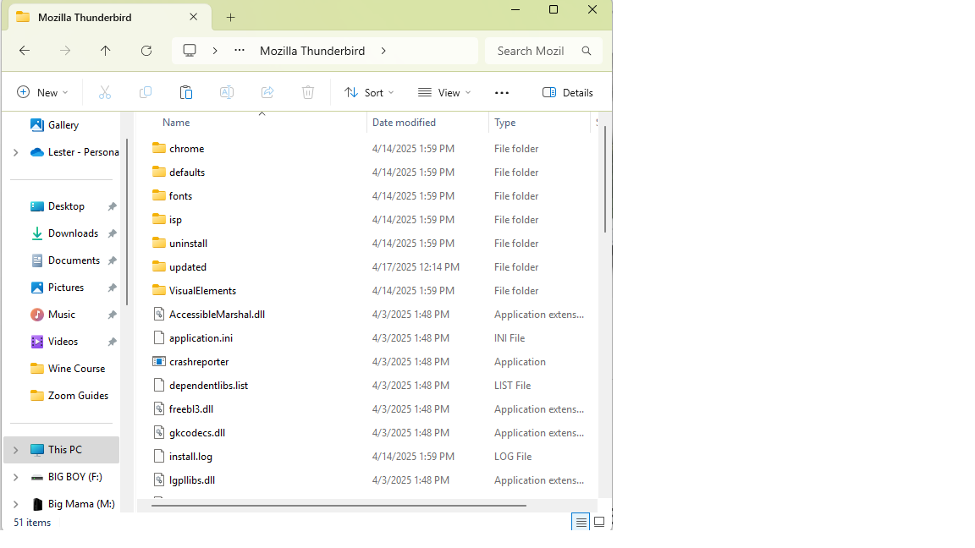Click the Cut scissors icon in toolbar

pos(105,93)
